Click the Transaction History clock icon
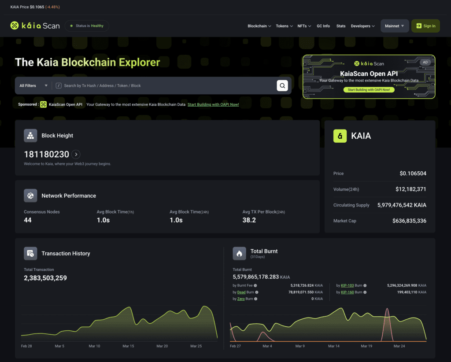 tap(30, 253)
